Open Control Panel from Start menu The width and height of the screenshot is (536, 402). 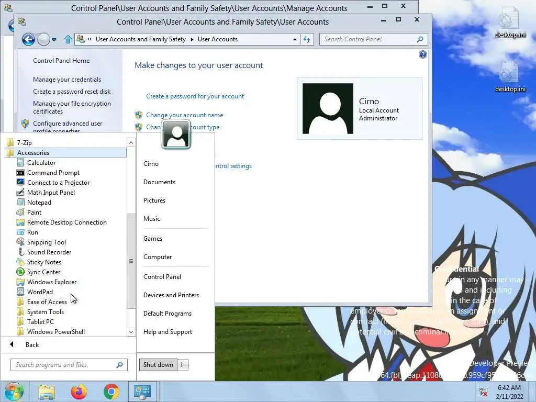[x=162, y=277]
